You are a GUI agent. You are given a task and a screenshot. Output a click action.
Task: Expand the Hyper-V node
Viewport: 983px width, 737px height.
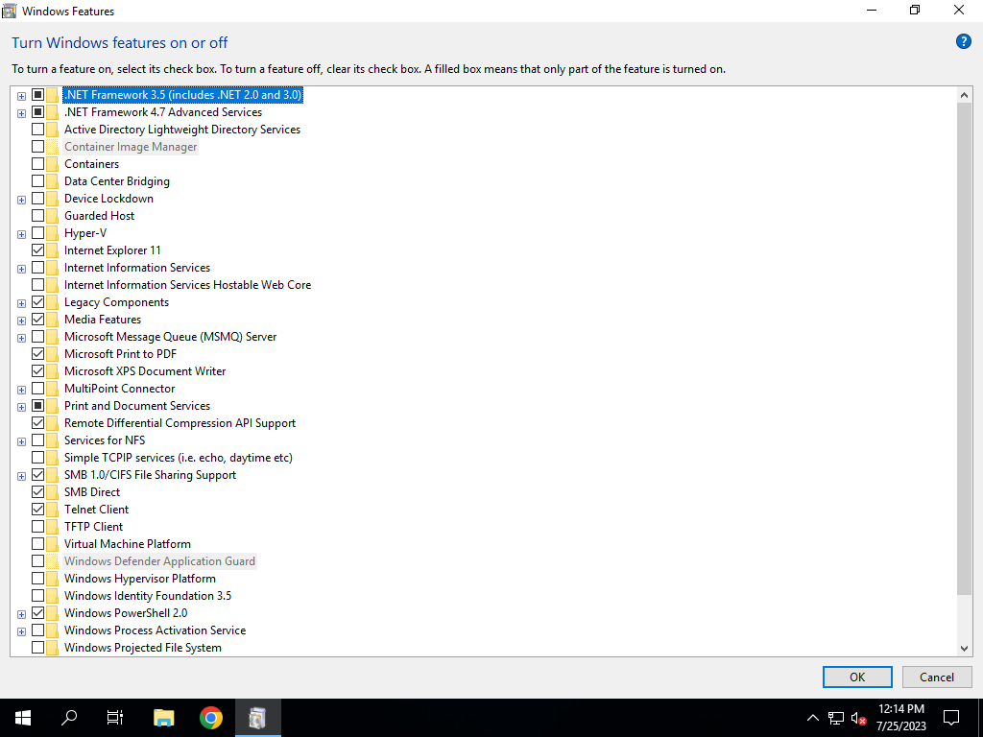pyautogui.click(x=21, y=234)
